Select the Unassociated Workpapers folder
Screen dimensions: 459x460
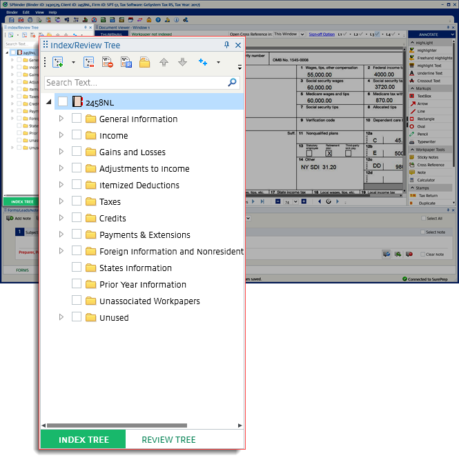click(149, 301)
